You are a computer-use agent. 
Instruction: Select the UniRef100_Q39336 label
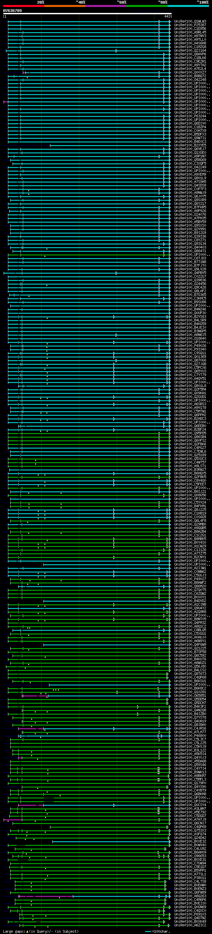point(190,237)
